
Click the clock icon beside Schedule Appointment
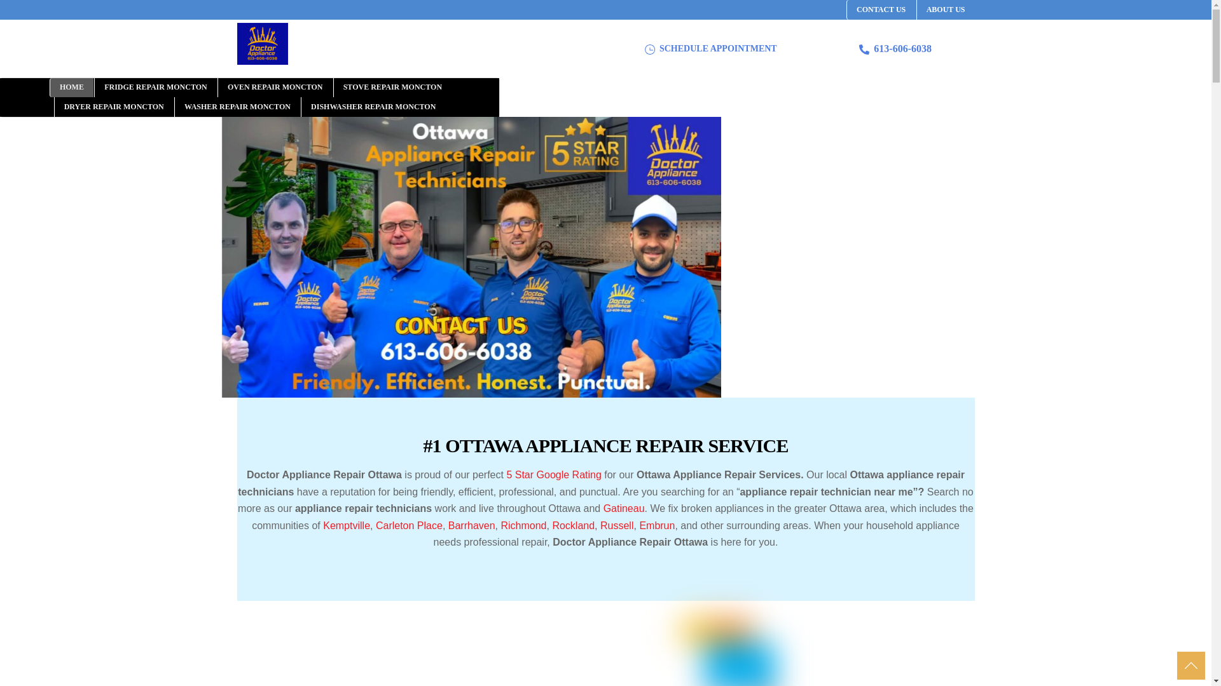coord(649,50)
